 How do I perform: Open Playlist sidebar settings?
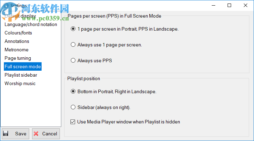pos(21,75)
